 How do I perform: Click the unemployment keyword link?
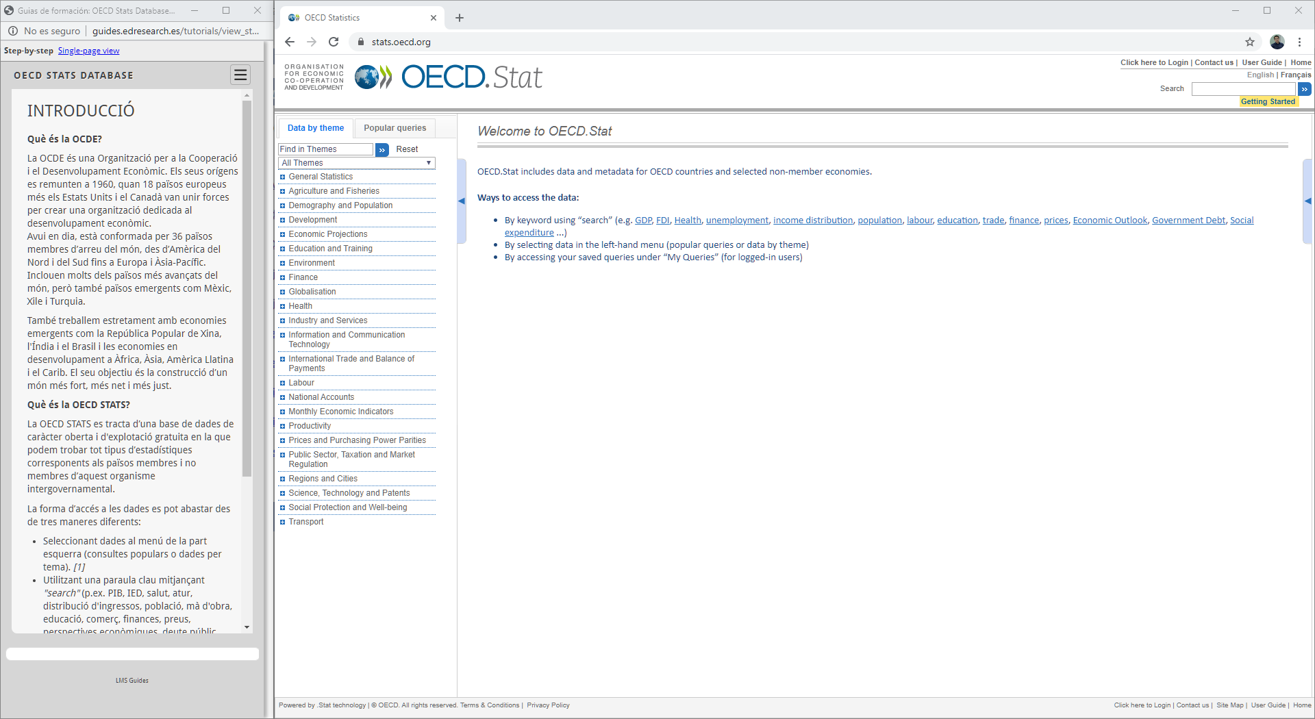click(x=737, y=220)
